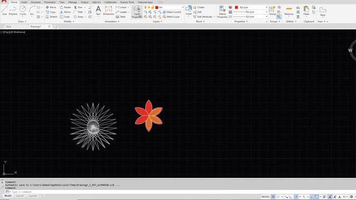The width and height of the screenshot is (356, 200).
Task: Select the Circle tool
Action: [23, 11]
